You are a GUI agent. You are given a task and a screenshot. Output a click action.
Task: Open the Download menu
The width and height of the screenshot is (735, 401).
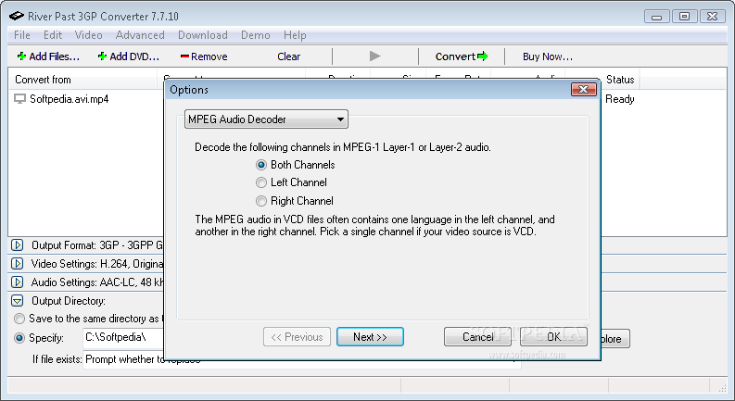pyautogui.click(x=202, y=35)
